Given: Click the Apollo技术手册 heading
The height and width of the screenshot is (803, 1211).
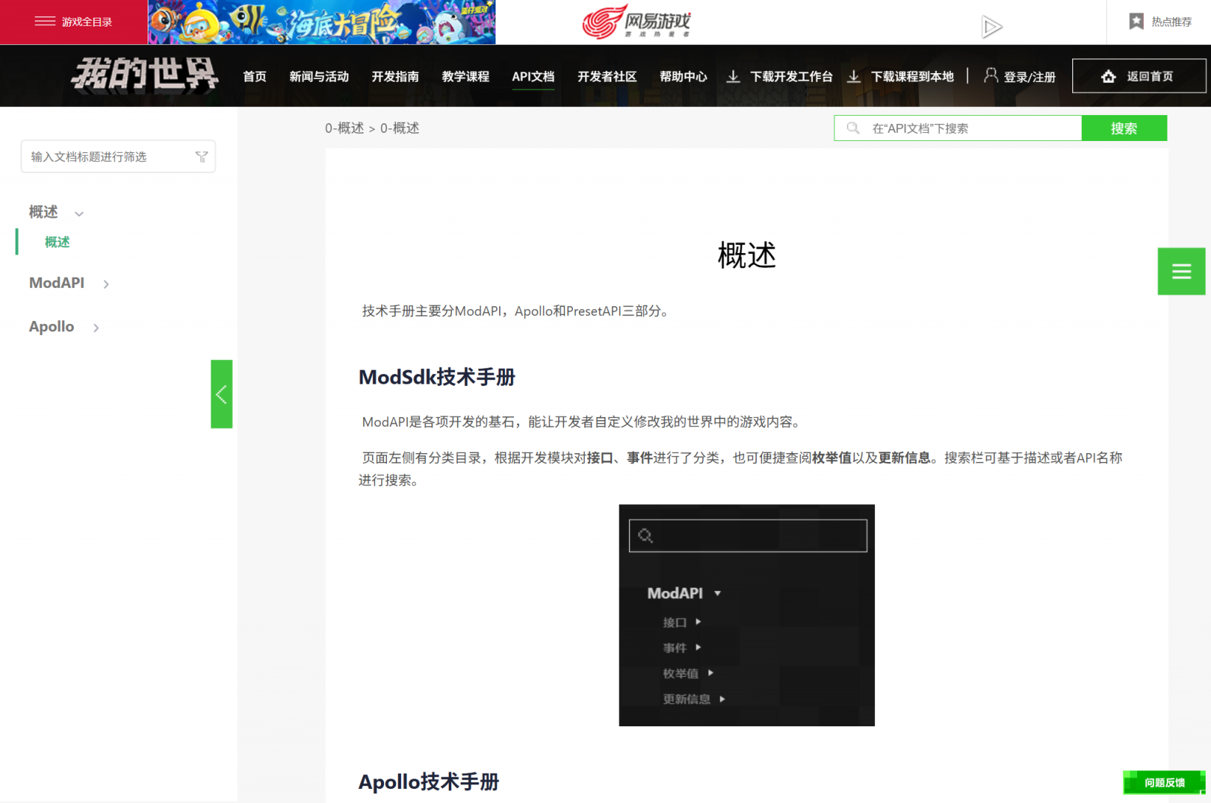Looking at the screenshot, I should pyautogui.click(x=429, y=782).
